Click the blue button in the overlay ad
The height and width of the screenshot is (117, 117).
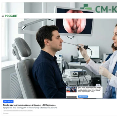pyautogui.click(x=83, y=97)
